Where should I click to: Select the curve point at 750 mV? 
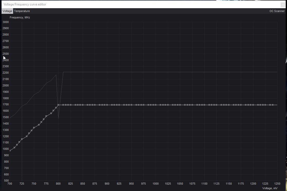[x=34, y=128]
